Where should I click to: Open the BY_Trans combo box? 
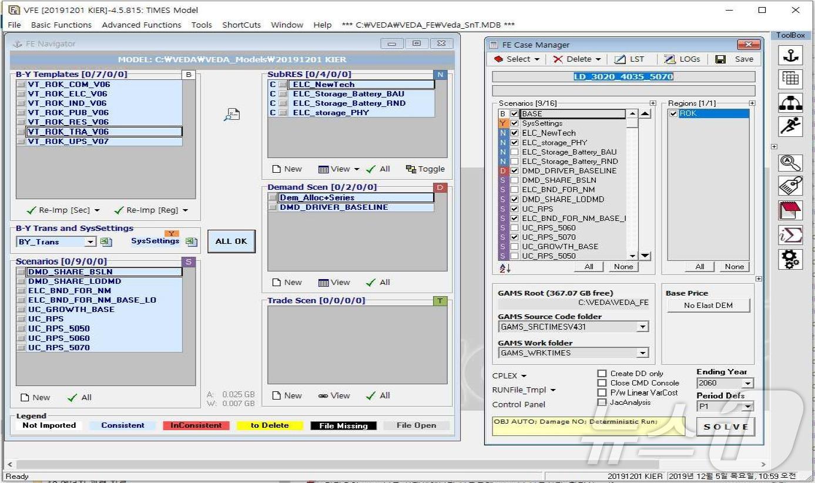pos(90,242)
